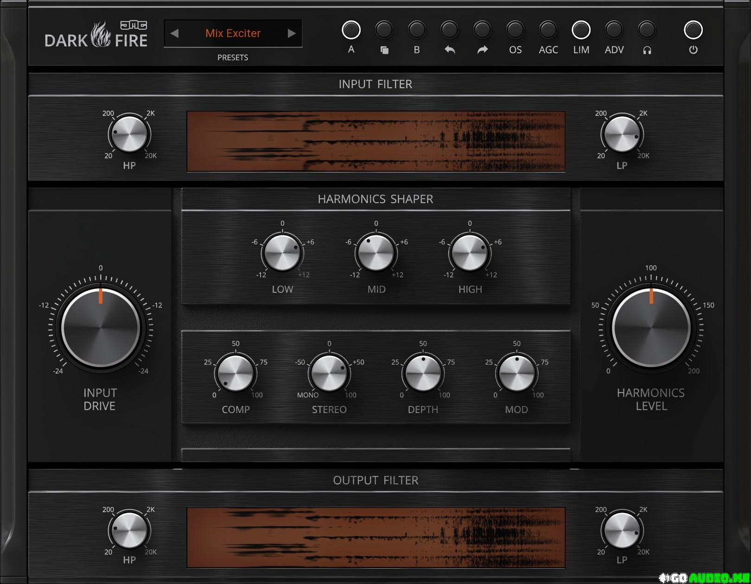Click the output filter HP knob
The image size is (751, 584).
[129, 531]
